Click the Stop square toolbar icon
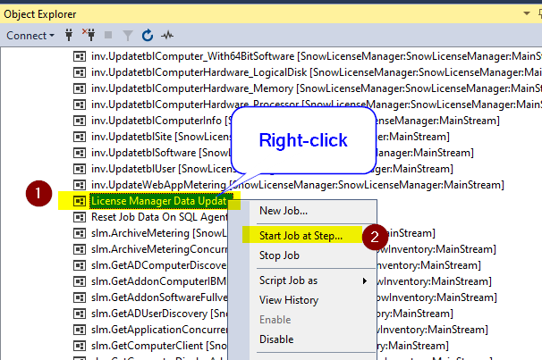The height and width of the screenshot is (360, 542). pos(108,35)
